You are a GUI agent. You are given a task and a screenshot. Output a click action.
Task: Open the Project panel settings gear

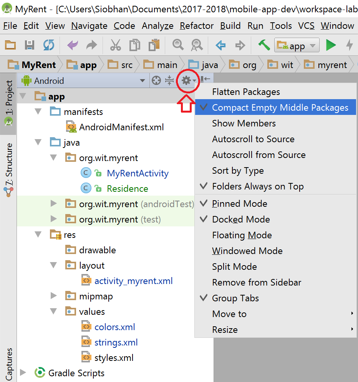point(187,80)
